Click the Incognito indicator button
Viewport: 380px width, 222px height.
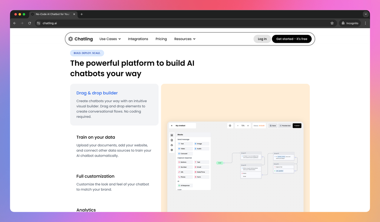click(350, 23)
